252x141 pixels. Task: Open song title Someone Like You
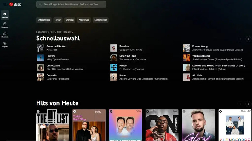point(56,46)
